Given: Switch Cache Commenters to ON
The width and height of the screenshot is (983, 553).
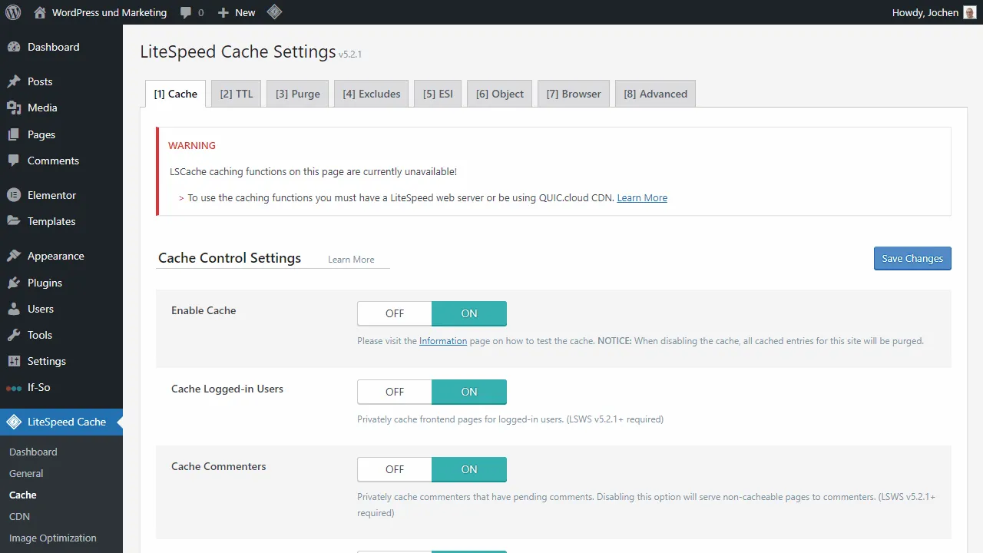Looking at the screenshot, I should click(x=469, y=469).
